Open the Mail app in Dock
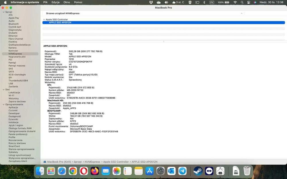The width and height of the screenshot is (287, 179). coord(106,171)
